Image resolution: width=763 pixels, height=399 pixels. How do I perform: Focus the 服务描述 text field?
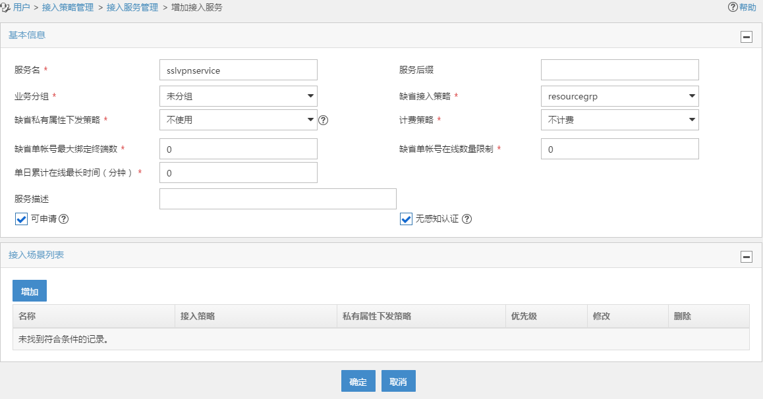coord(278,199)
